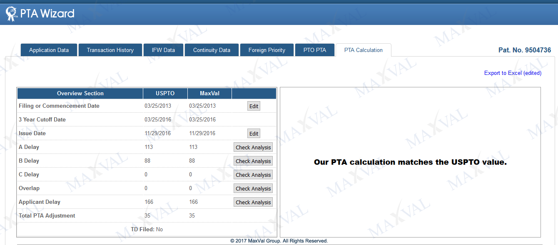The image size is (558, 245).
Task: Click MaxVal Applicant Delay value 166
Action: click(x=194, y=202)
